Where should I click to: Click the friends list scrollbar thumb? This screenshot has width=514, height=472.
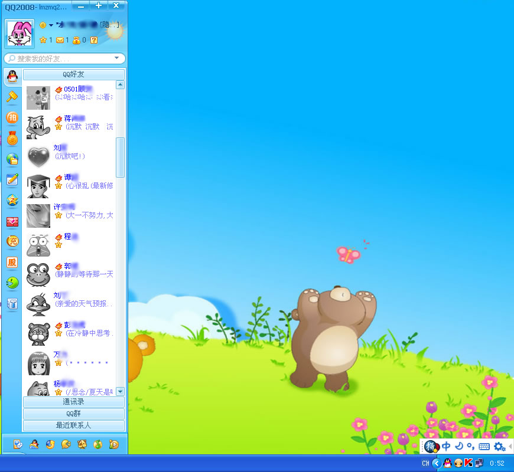[x=121, y=157]
